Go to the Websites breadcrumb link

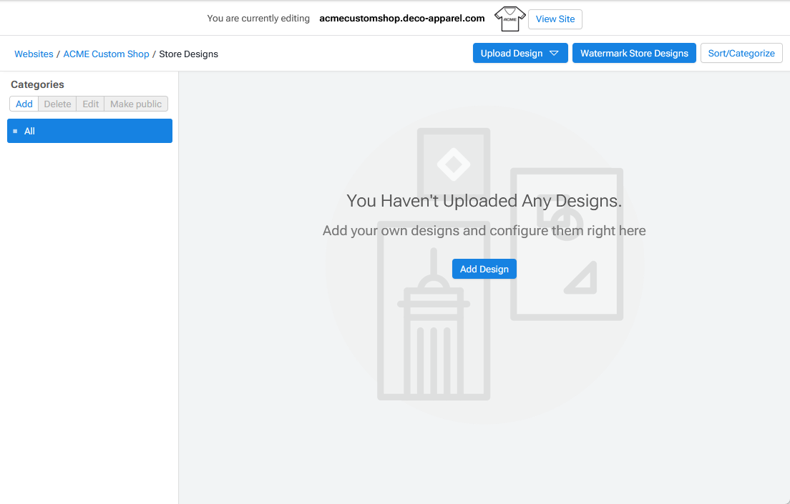point(34,54)
